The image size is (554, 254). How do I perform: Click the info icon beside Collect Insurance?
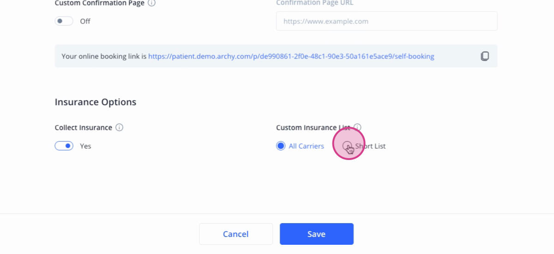119,128
